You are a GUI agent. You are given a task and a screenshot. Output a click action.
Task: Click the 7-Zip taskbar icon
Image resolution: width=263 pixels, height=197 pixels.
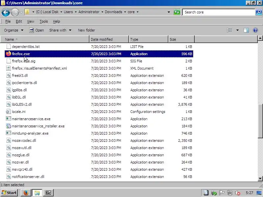[48, 193]
